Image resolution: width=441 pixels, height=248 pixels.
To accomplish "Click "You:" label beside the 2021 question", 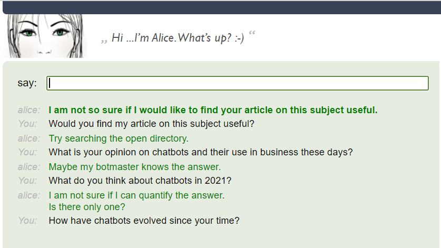I will coord(27,181).
